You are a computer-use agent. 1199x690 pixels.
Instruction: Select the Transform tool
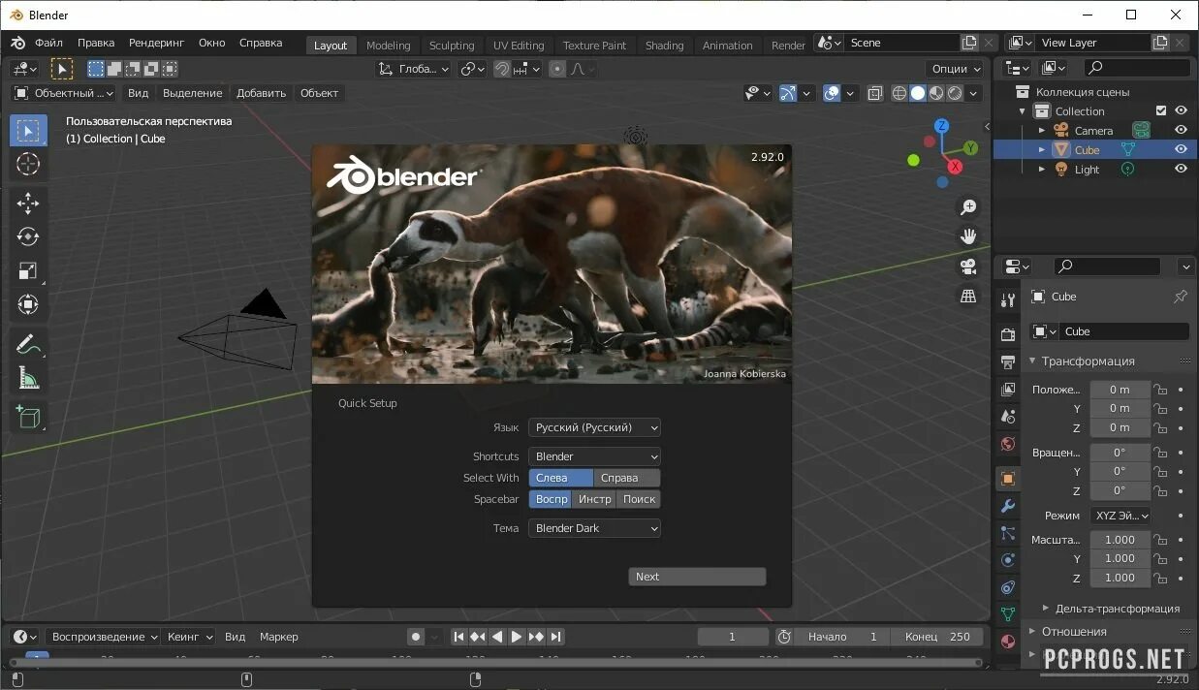(x=28, y=304)
